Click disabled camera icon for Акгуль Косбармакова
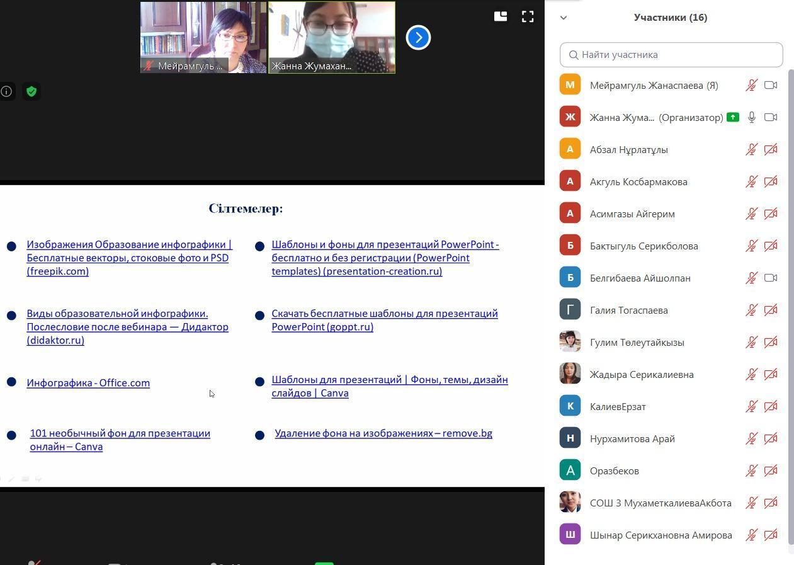The width and height of the screenshot is (794, 565). [771, 181]
